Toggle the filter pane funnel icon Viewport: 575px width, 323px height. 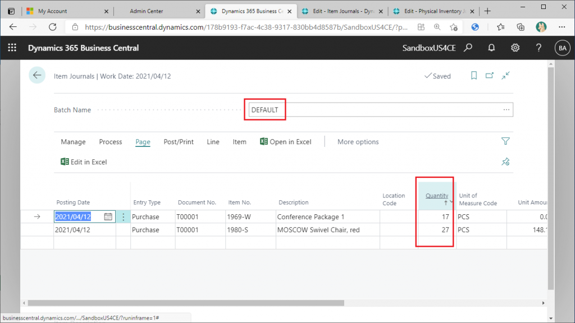(x=505, y=141)
